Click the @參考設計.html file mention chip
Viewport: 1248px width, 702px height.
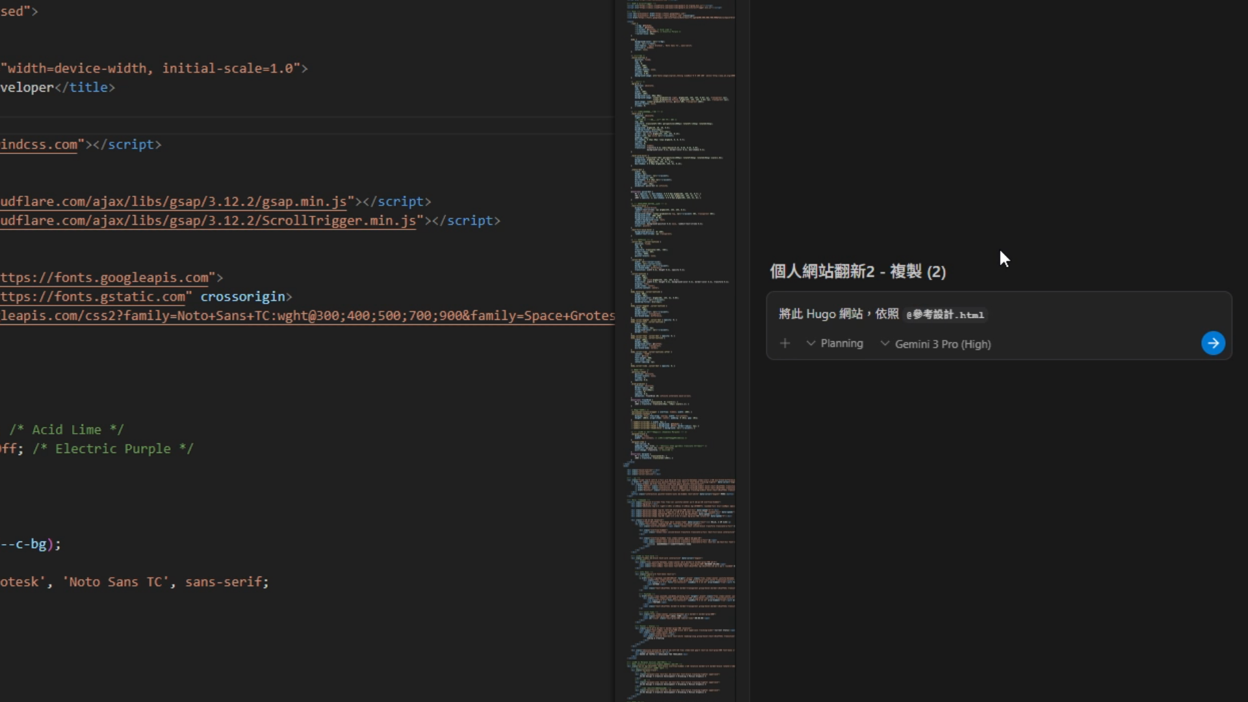(945, 315)
